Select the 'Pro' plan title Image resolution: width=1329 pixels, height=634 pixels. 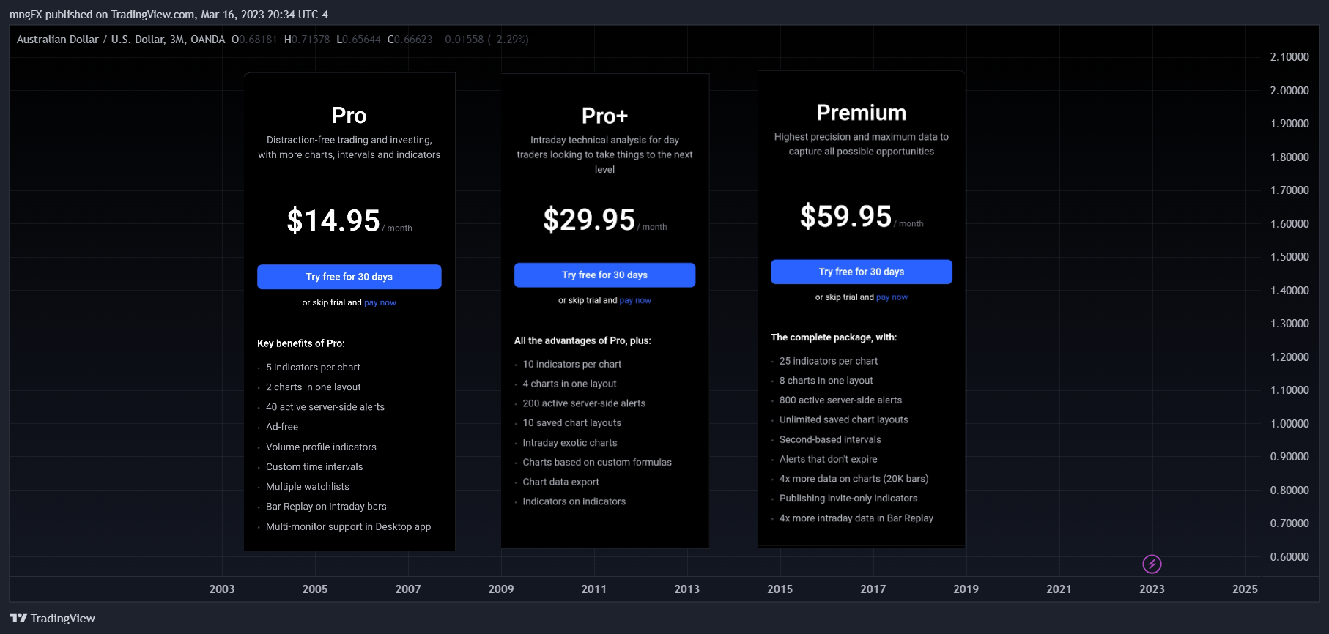(349, 116)
